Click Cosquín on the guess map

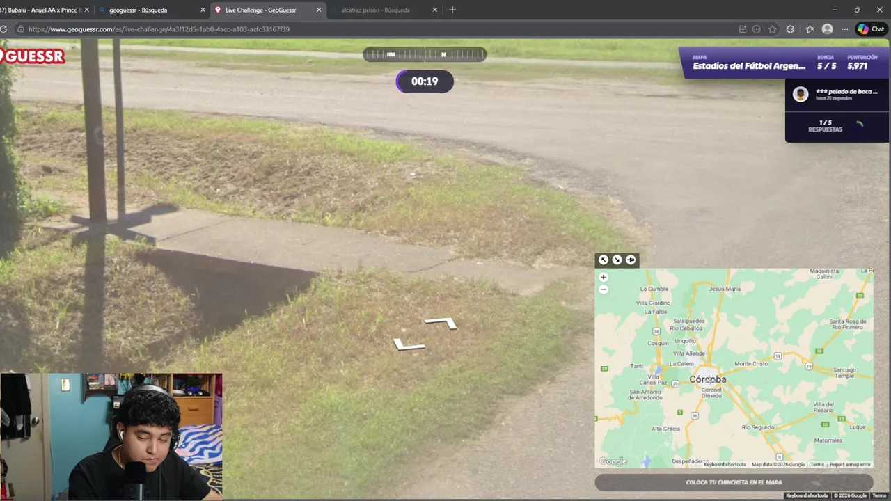pos(658,343)
